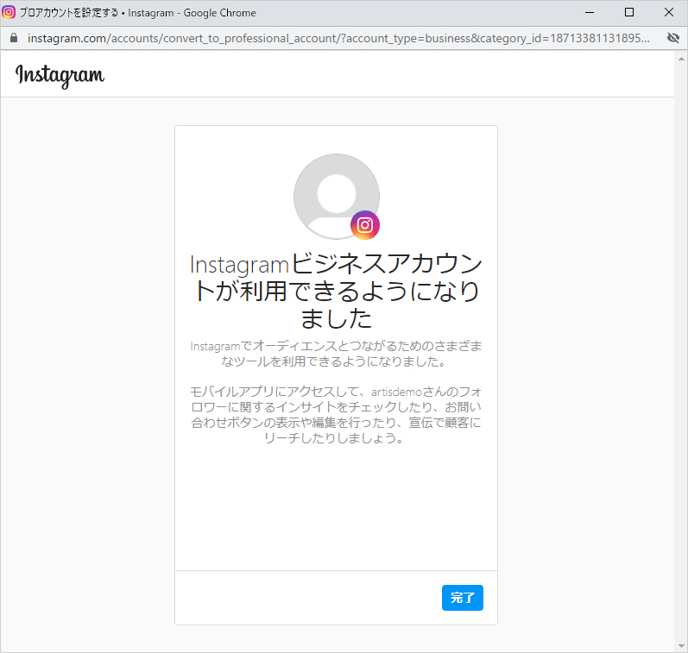
Task: Click the crossed-out eye icon in address bar
Action: pyautogui.click(x=672, y=38)
